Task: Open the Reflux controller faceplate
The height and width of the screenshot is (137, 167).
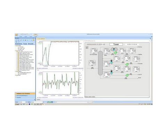Action: [x=106, y=51]
